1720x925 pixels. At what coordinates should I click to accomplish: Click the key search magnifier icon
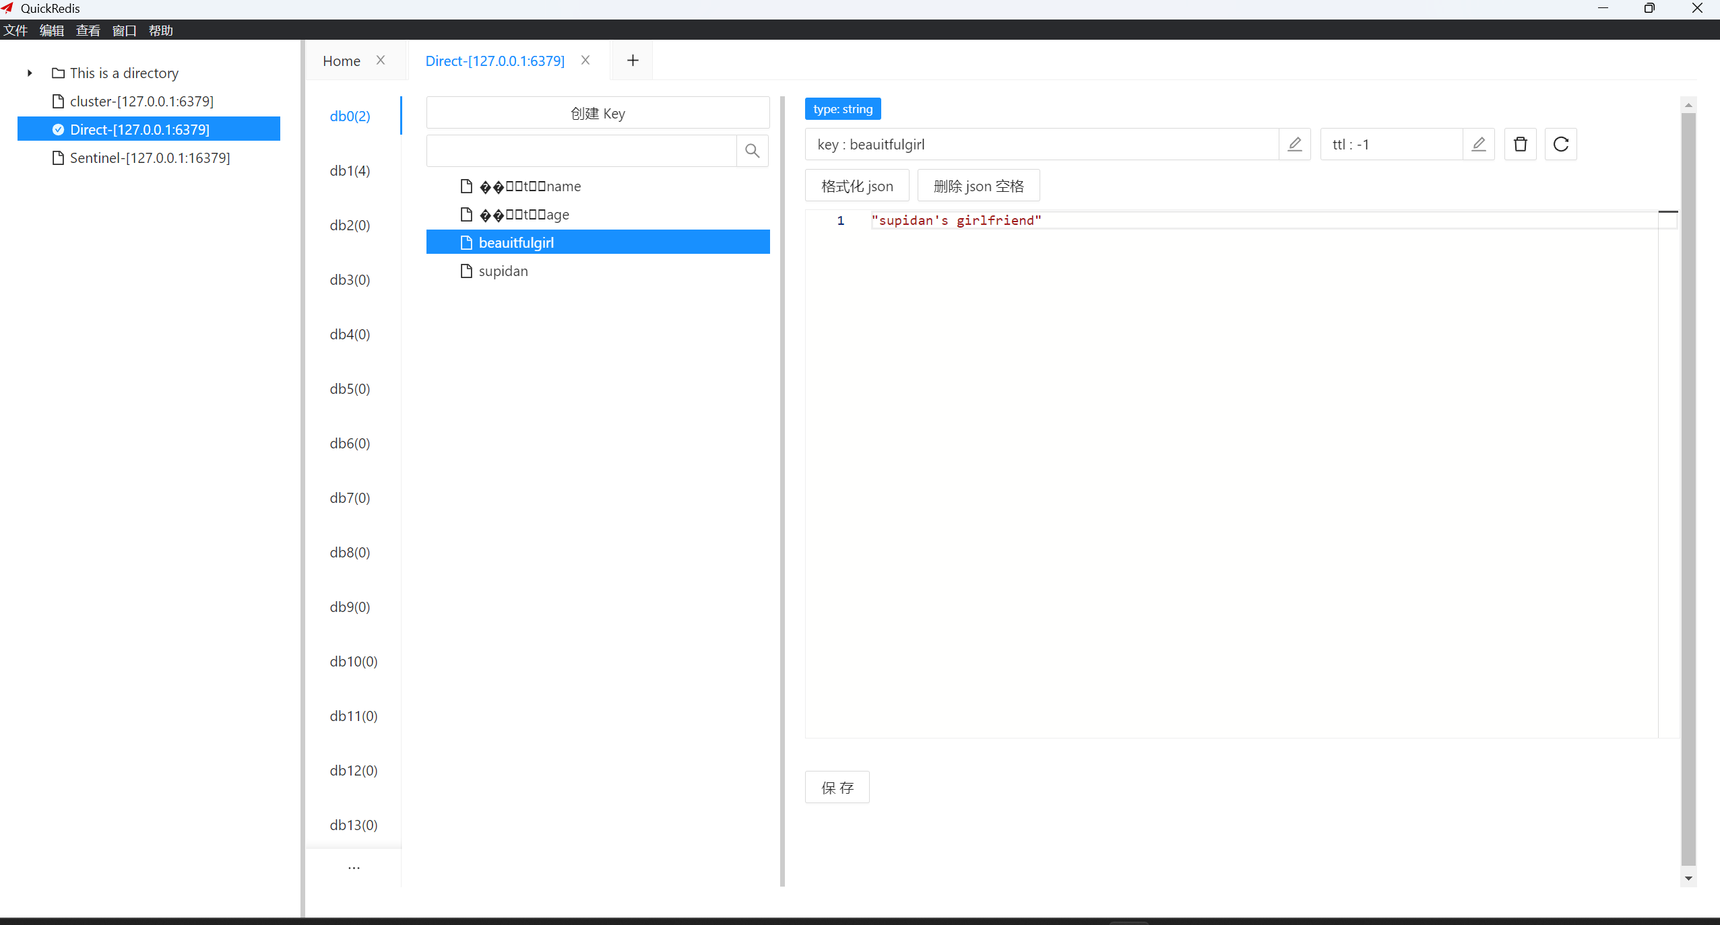(752, 151)
